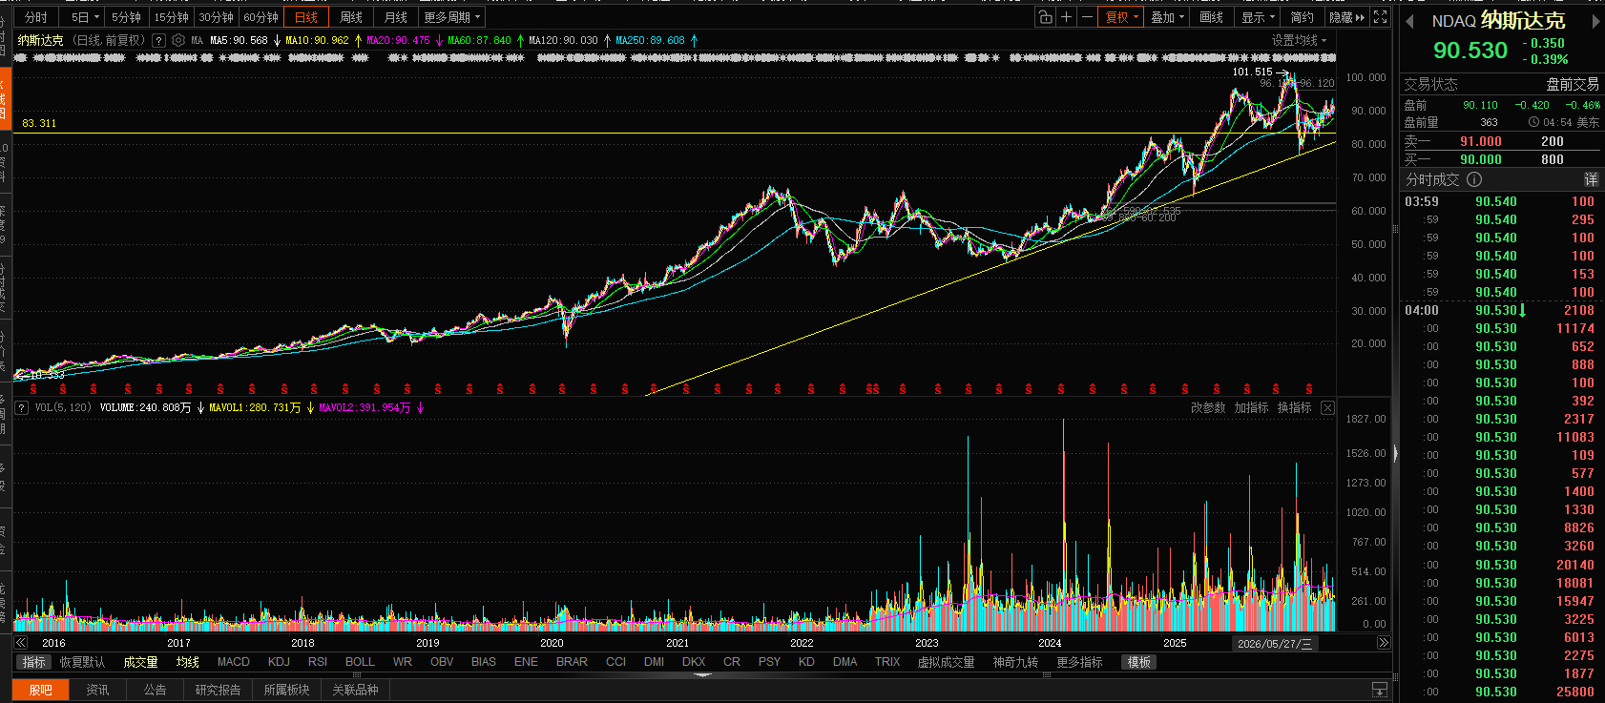The height and width of the screenshot is (703, 1605).
Task: Click the chart lock icon in the toolbar
Action: 1046,17
